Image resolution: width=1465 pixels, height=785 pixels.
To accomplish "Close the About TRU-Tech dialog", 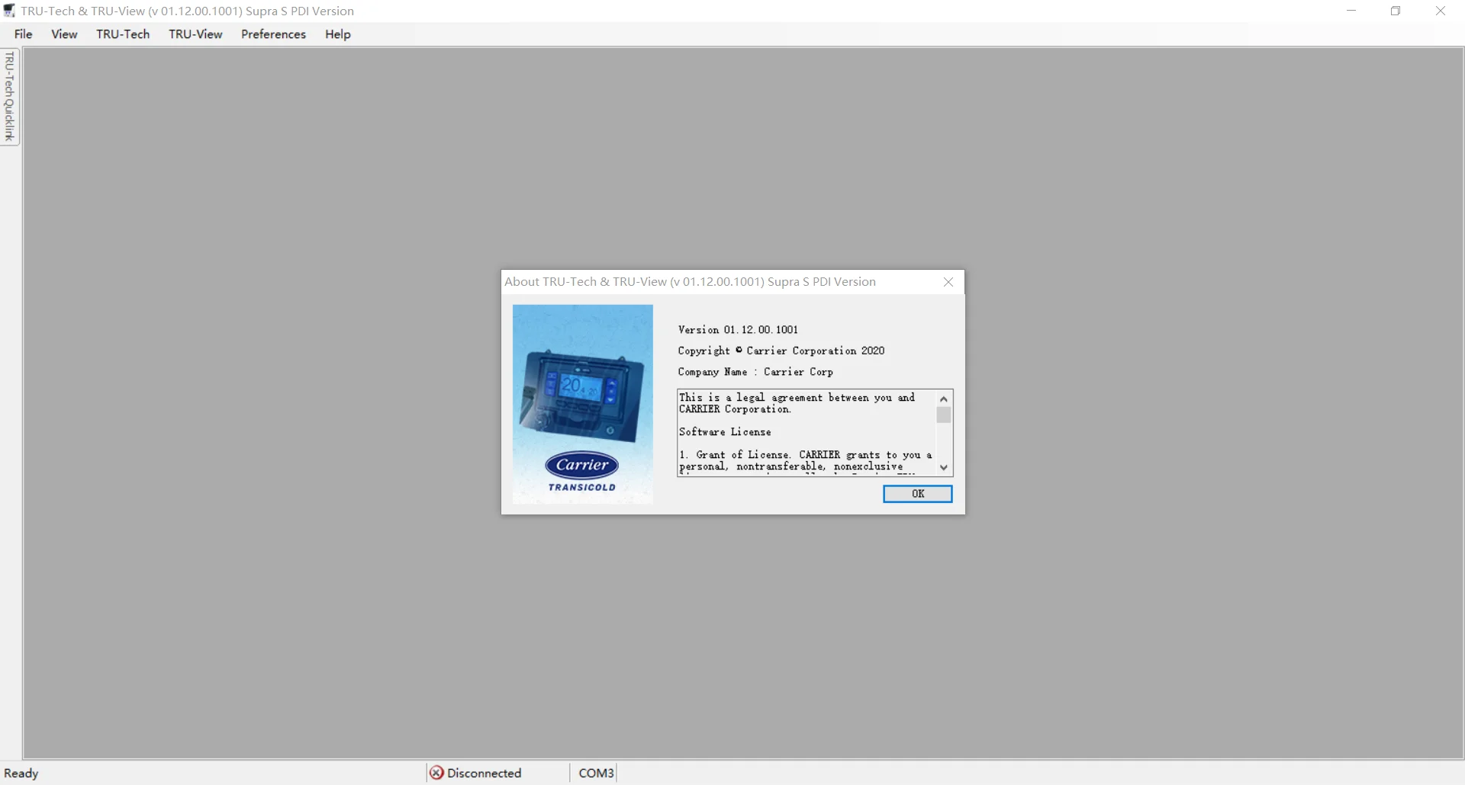I will (x=948, y=282).
